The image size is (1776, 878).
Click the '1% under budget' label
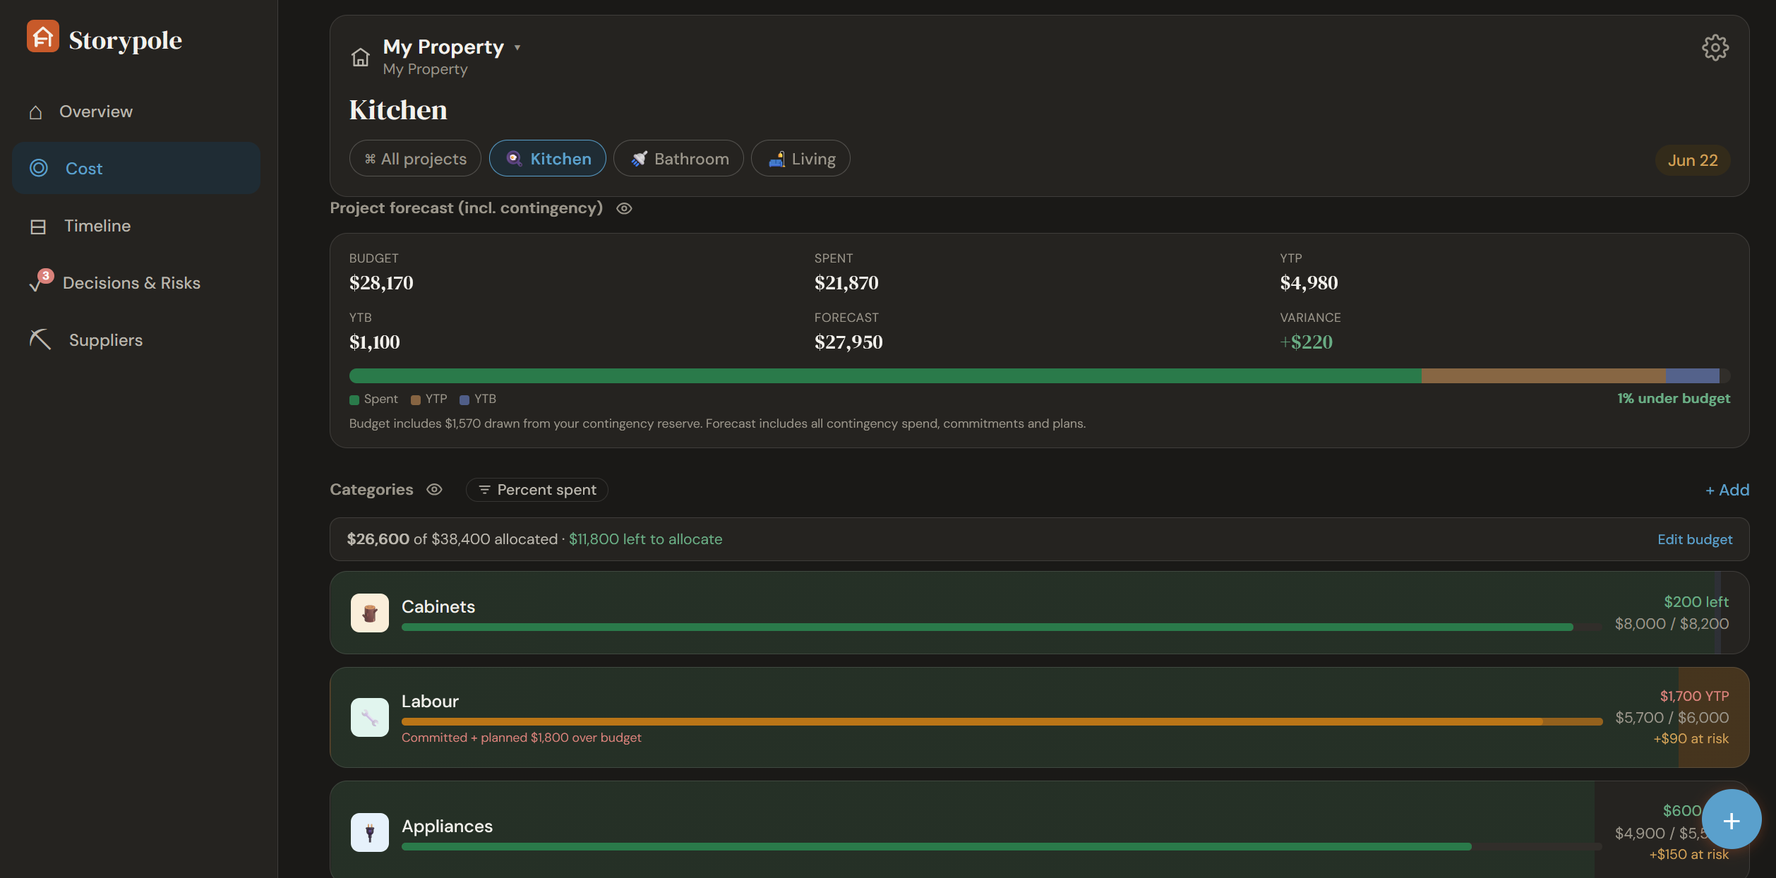1674,398
